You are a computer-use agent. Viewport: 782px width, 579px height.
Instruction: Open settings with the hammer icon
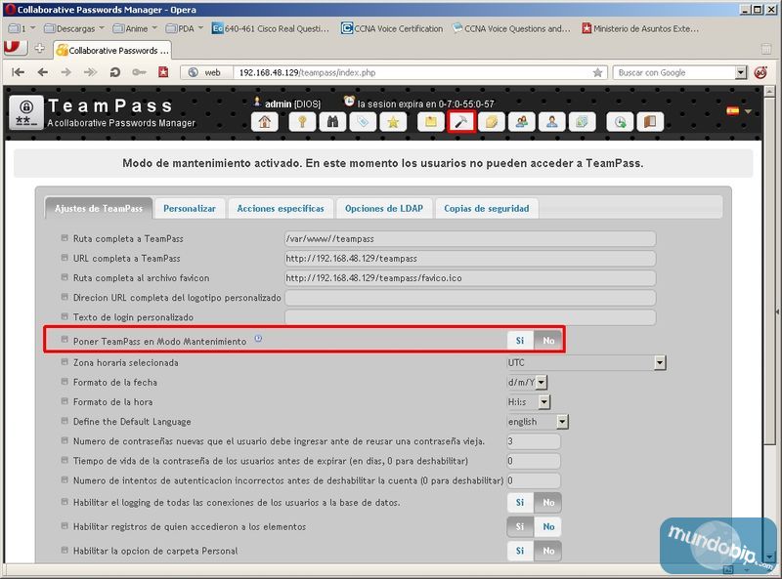[461, 122]
